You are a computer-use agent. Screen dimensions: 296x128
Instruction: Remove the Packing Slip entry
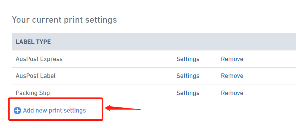coord(232,93)
